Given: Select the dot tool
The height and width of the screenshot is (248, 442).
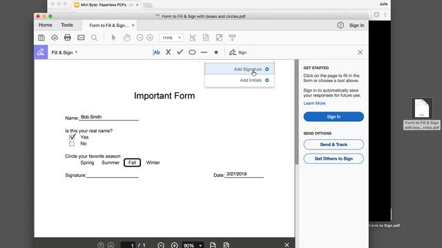Looking at the screenshot, I should 216,52.
